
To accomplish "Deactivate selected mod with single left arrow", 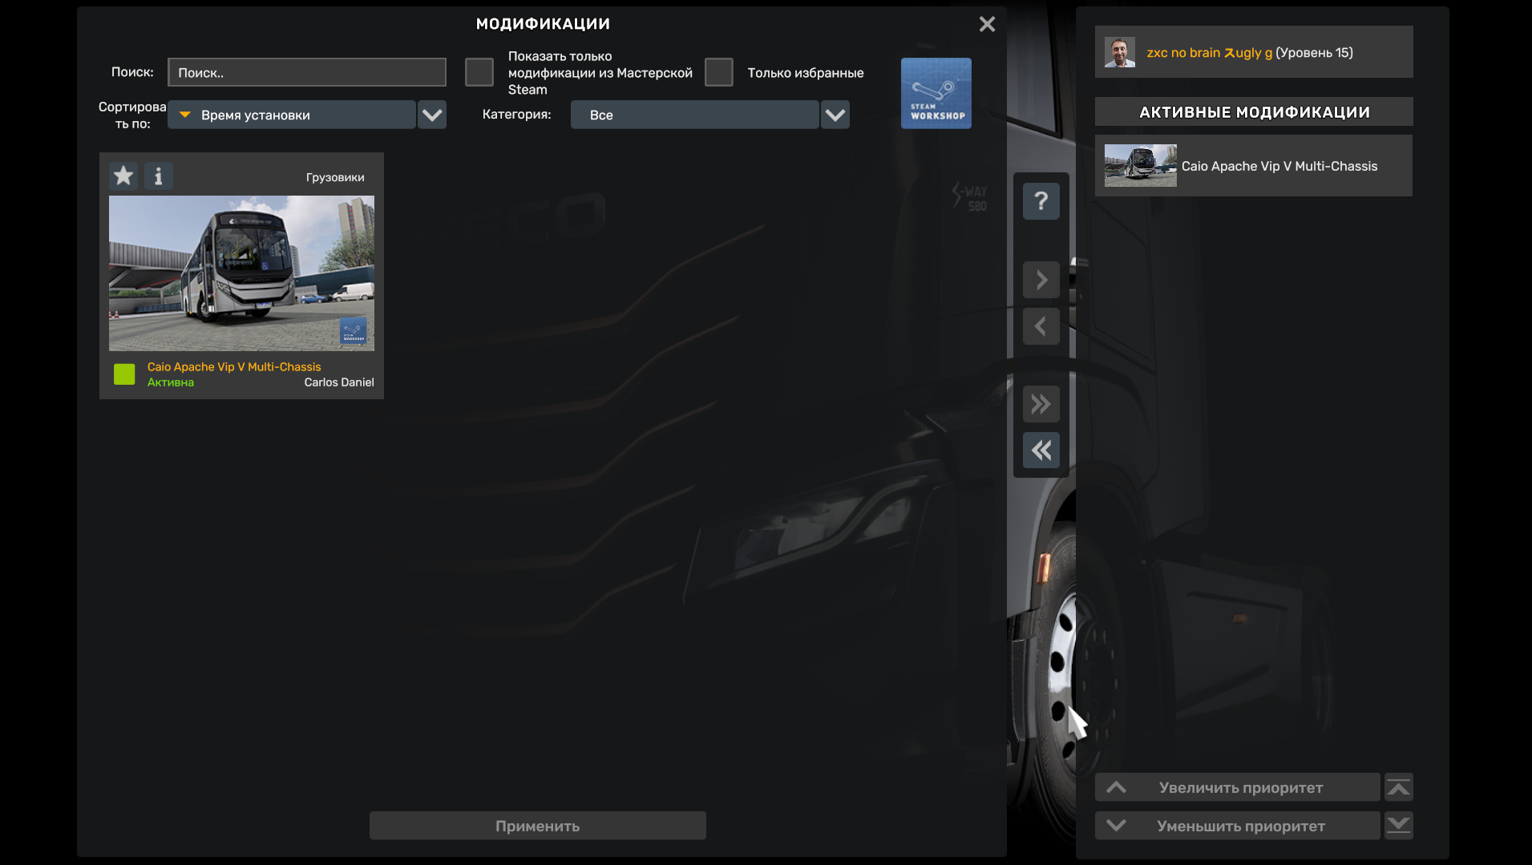I will pyautogui.click(x=1041, y=326).
